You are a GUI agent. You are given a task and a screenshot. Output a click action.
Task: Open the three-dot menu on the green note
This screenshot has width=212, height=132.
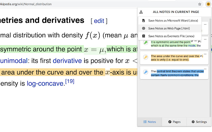coord(206,39)
